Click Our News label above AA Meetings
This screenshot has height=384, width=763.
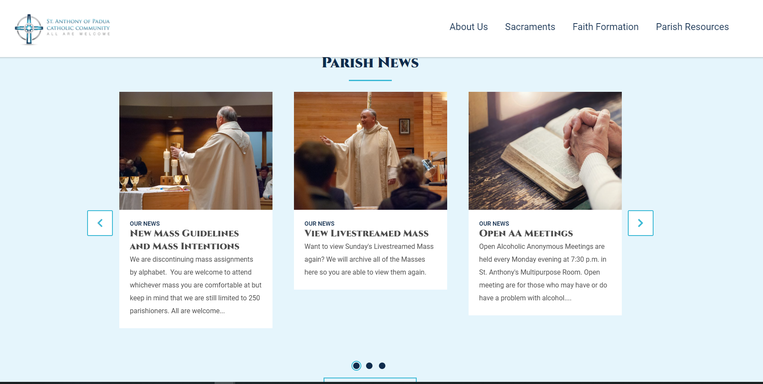[x=494, y=224]
